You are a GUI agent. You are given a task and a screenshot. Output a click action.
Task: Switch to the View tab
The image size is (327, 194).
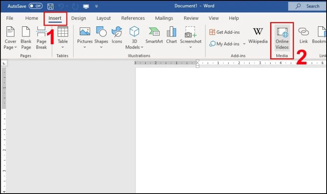pos(214,18)
